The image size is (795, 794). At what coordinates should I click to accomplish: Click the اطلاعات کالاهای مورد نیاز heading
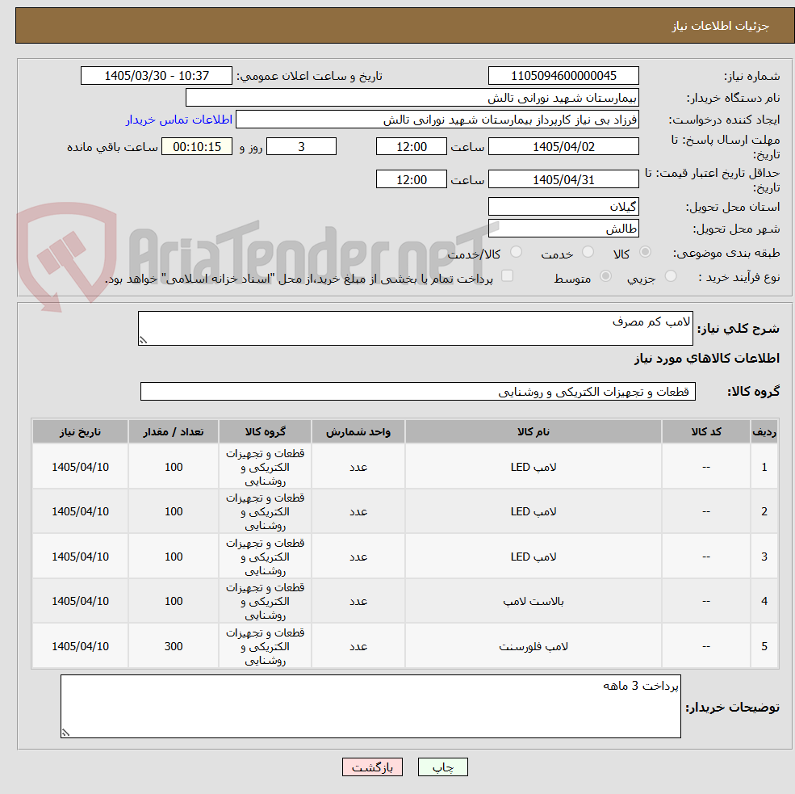pos(707,359)
